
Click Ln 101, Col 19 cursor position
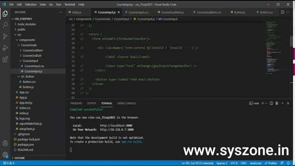197,163
